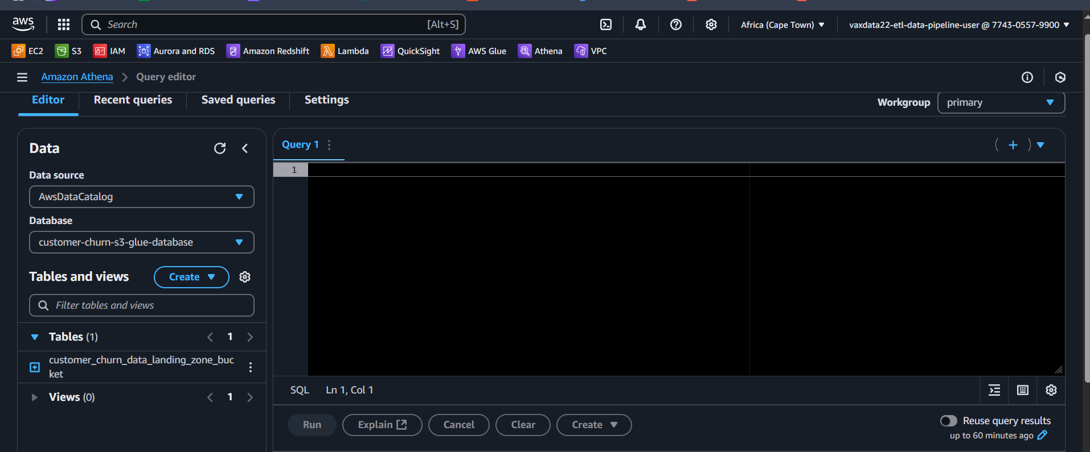
Task: Open the help question mark icon
Action: pos(676,24)
